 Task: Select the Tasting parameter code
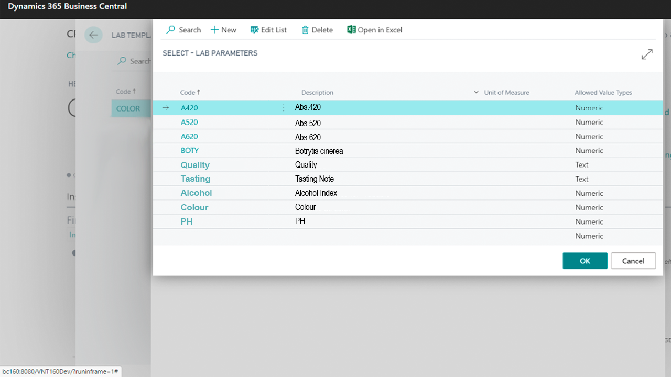coord(195,179)
